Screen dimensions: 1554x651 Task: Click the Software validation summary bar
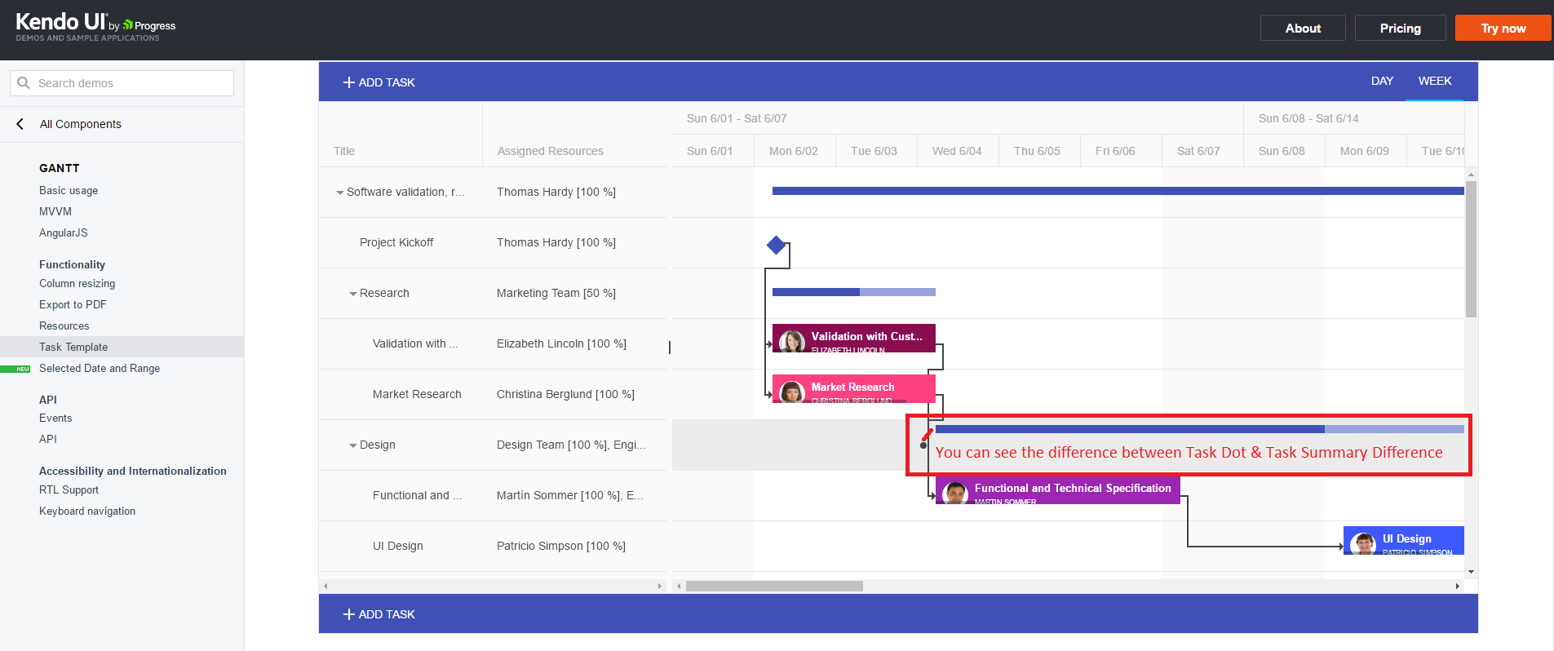(x=1118, y=191)
